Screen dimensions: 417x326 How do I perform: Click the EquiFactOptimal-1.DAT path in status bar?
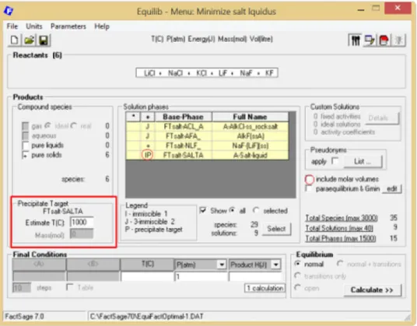[x=147, y=317]
